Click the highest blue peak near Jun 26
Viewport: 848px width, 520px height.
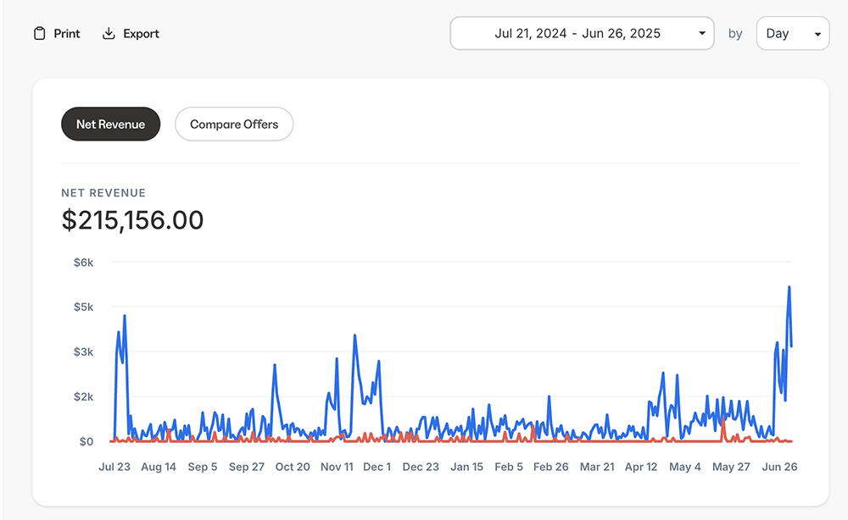tap(789, 288)
